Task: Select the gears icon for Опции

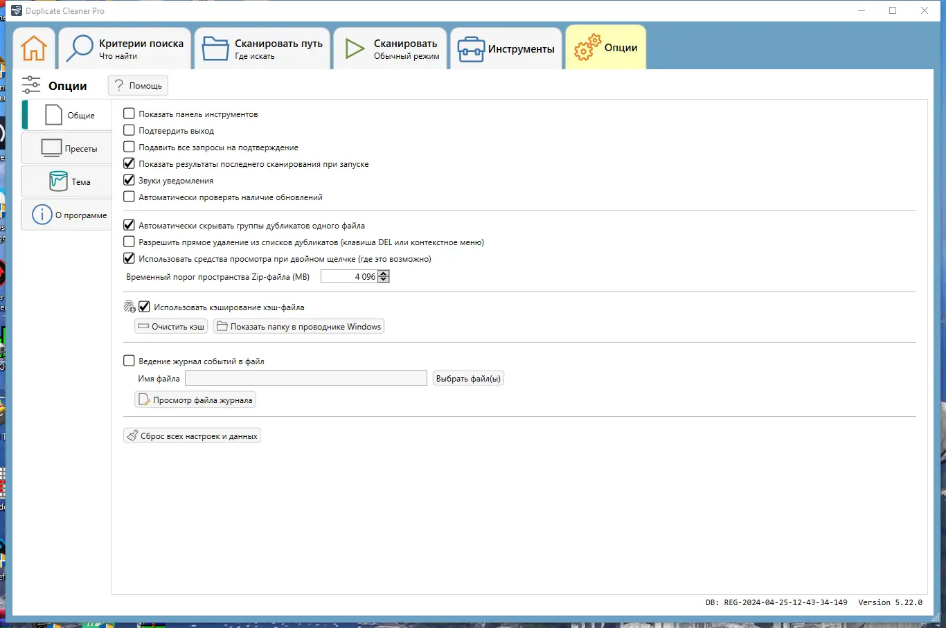Action: click(587, 47)
